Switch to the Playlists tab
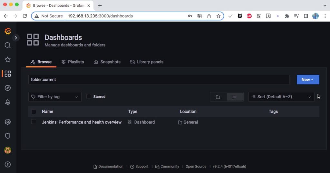 point(73,62)
